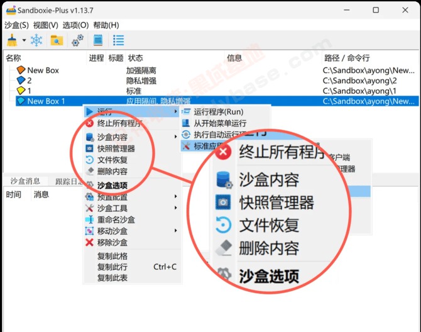Image resolution: width=421 pixels, height=332 pixels.
Task: Choose 复制此行 Ctrl+C menu entry
Action: 133,267
